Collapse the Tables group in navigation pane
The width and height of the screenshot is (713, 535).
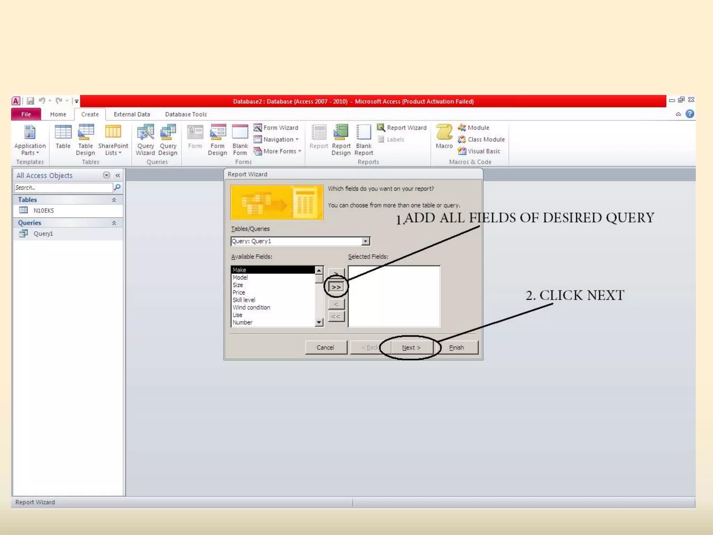pyautogui.click(x=114, y=200)
